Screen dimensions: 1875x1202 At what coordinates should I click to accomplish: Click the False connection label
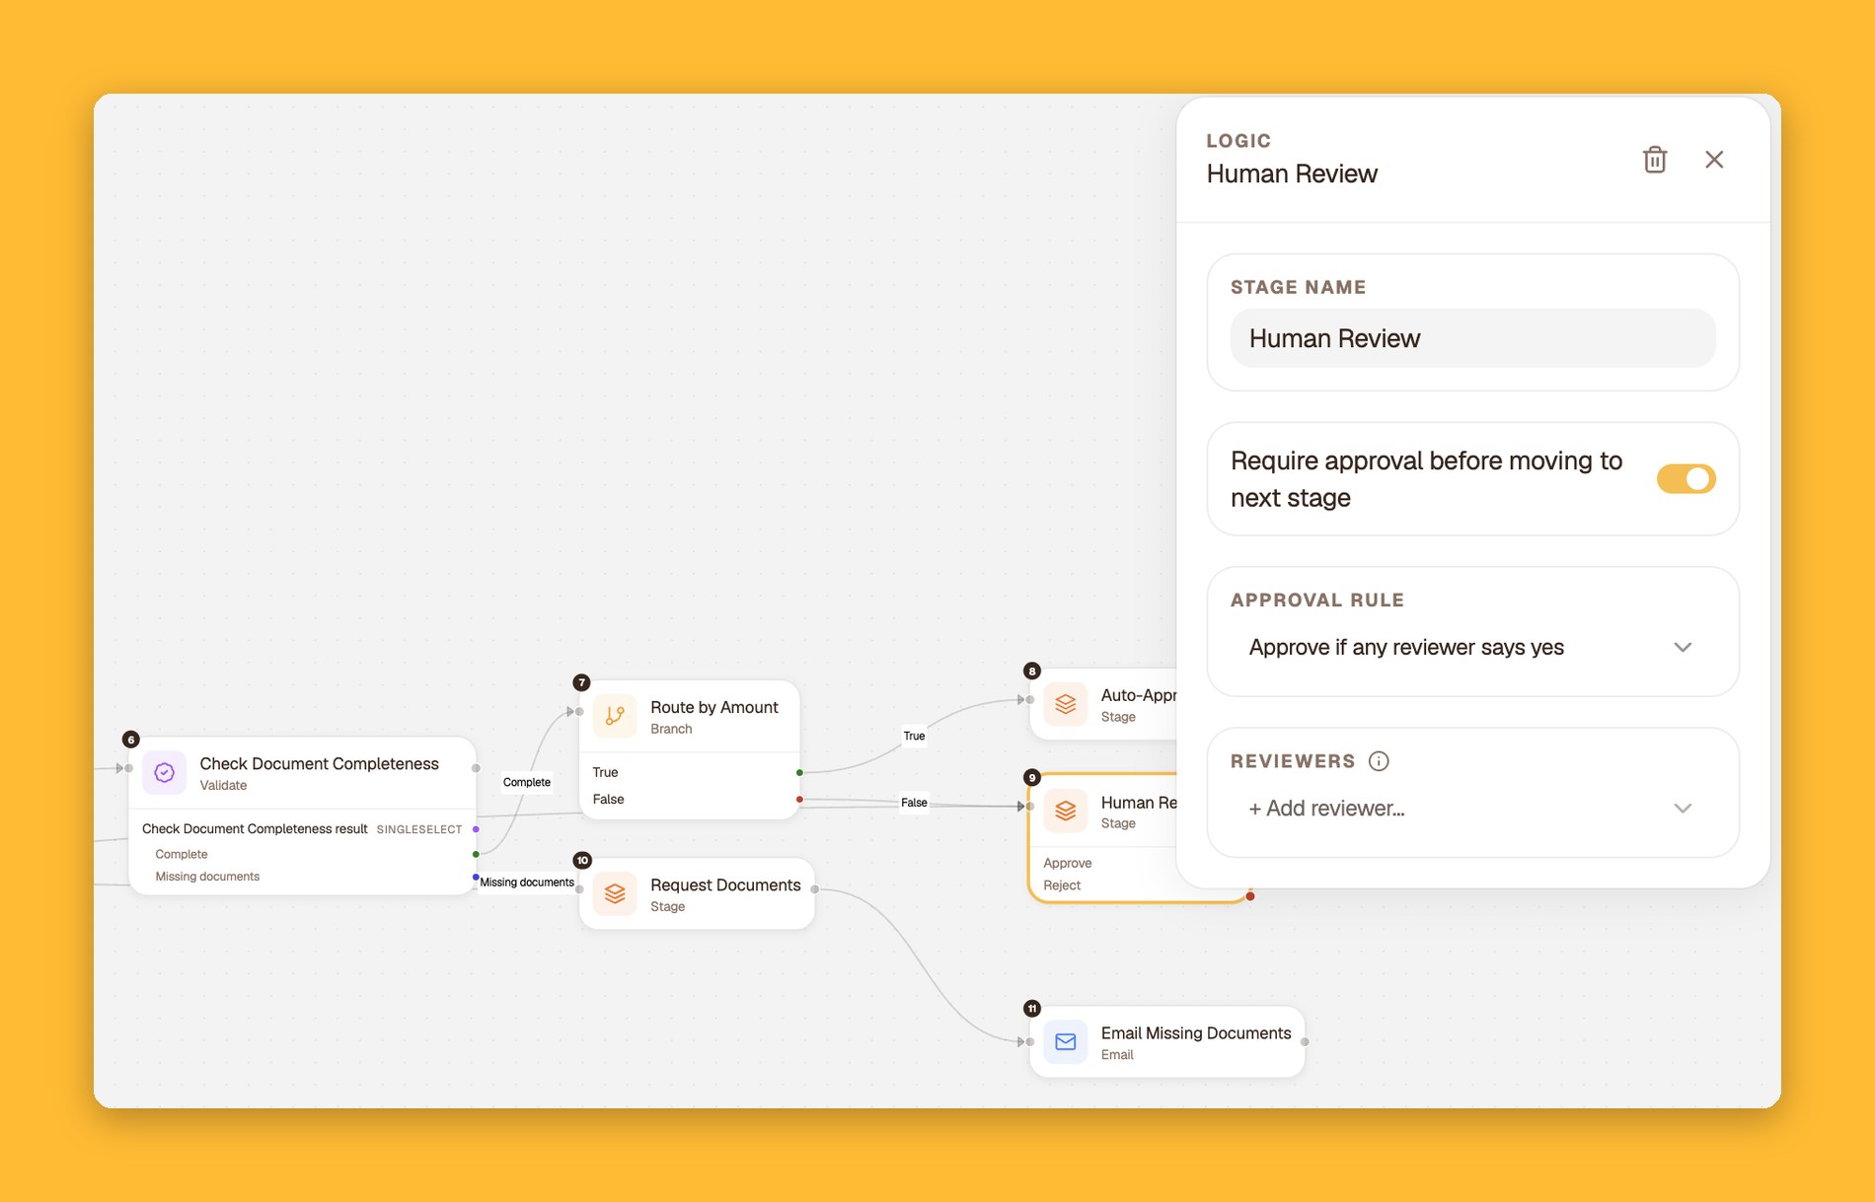tap(915, 803)
